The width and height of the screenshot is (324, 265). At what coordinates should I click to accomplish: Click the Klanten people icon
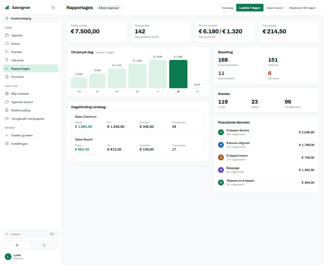[7, 52]
